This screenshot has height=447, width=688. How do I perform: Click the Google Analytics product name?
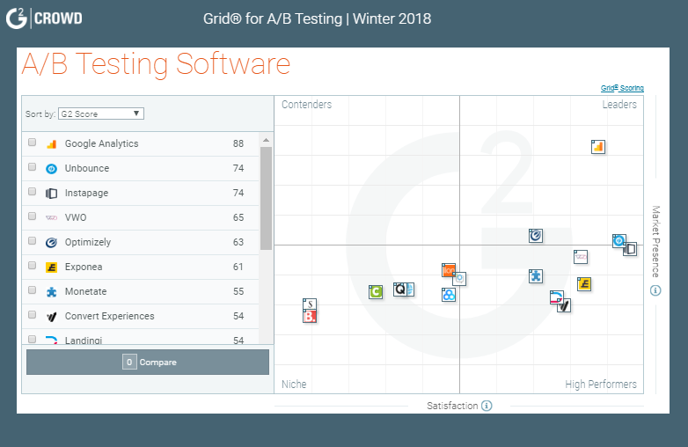pyautogui.click(x=101, y=143)
